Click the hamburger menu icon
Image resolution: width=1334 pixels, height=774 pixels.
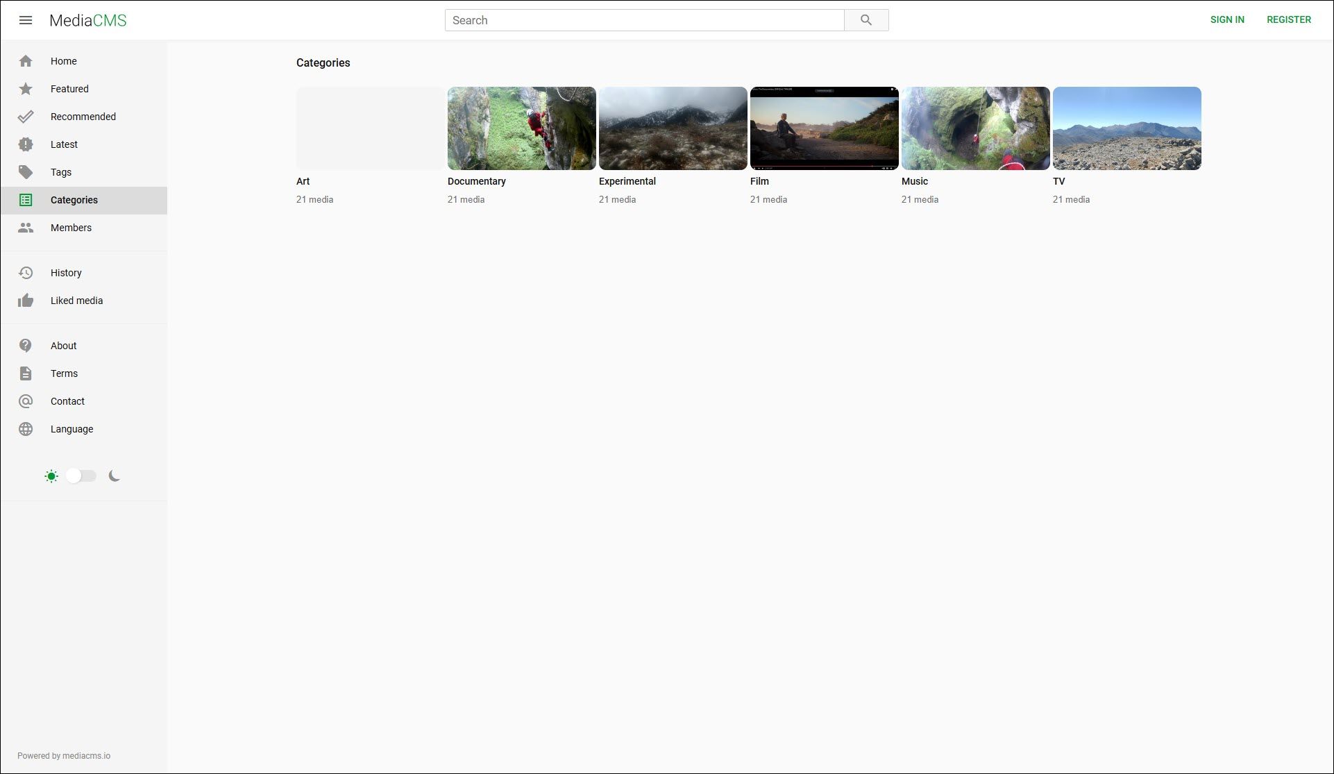[x=26, y=20]
